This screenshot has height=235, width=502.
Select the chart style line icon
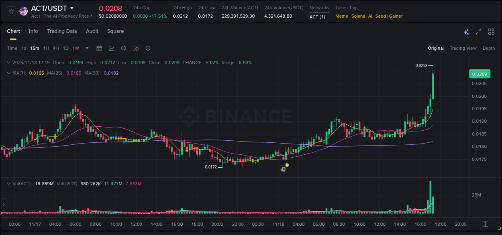coord(111,48)
